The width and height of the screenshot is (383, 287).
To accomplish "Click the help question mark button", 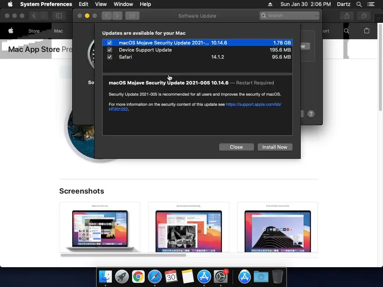I will coord(311,114).
